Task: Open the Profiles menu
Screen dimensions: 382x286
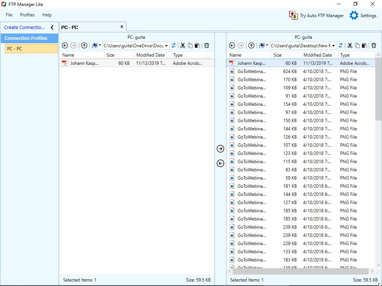Action: pos(27,15)
